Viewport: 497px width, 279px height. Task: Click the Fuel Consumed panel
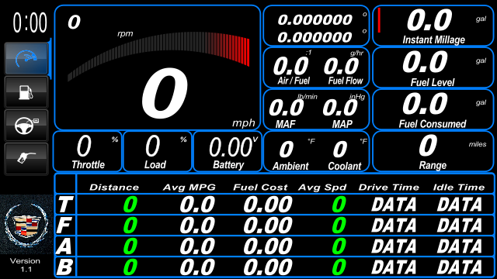(x=433, y=109)
